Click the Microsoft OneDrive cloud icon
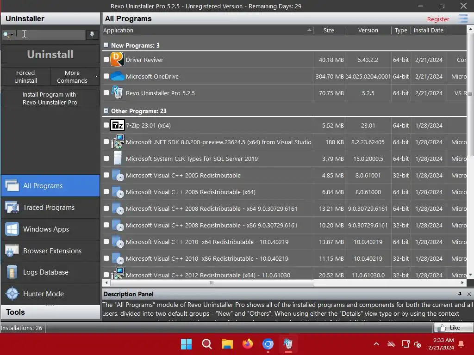The width and height of the screenshot is (474, 355). 117,76
